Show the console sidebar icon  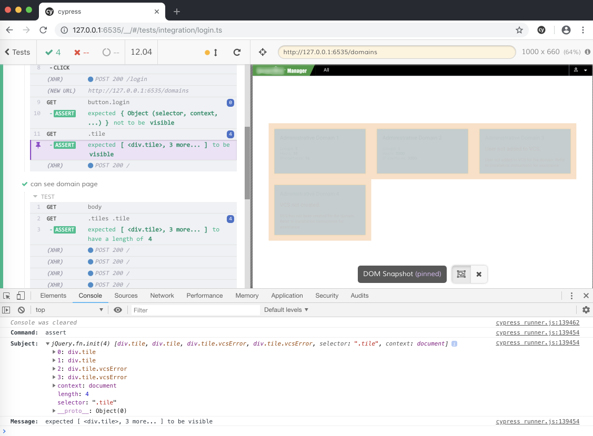7,310
